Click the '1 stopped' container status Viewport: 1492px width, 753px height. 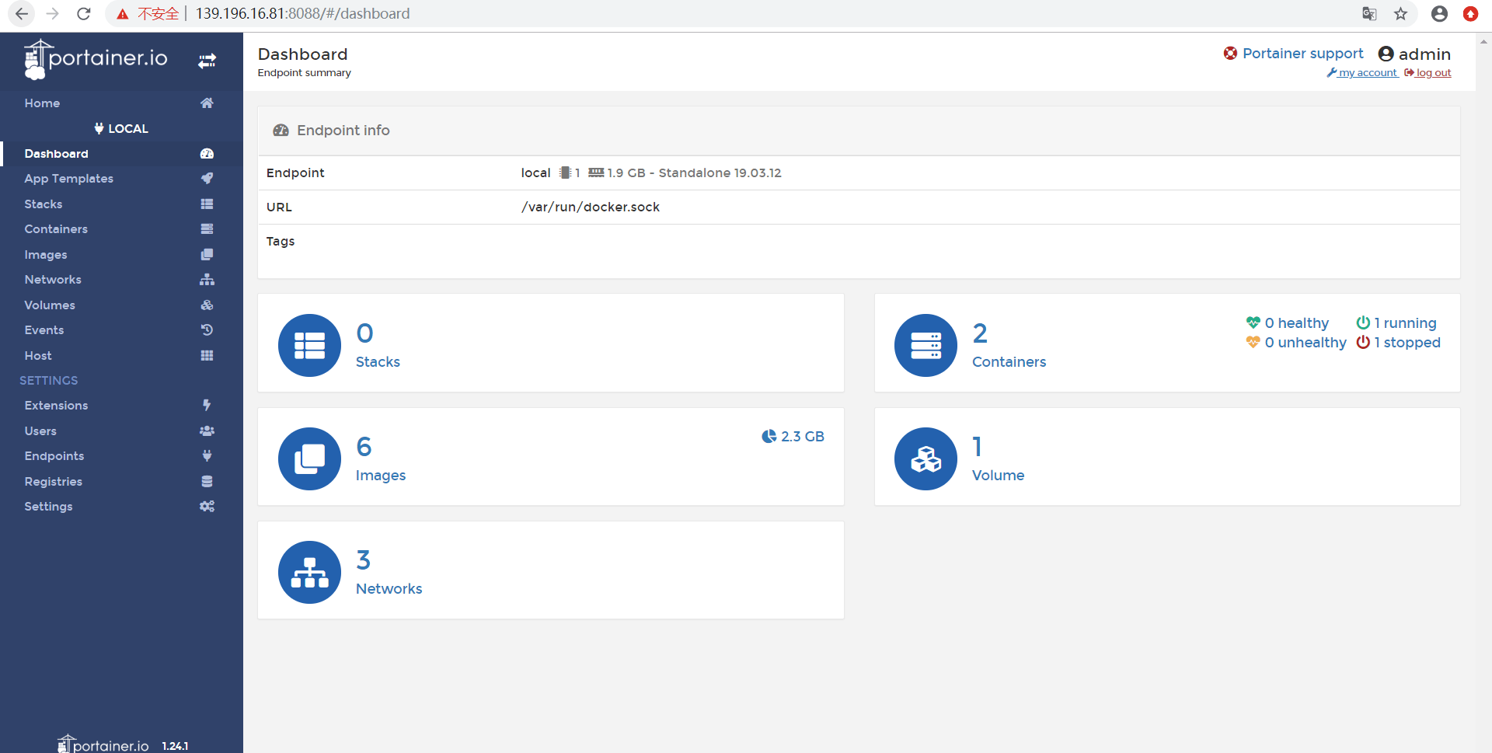click(1398, 343)
